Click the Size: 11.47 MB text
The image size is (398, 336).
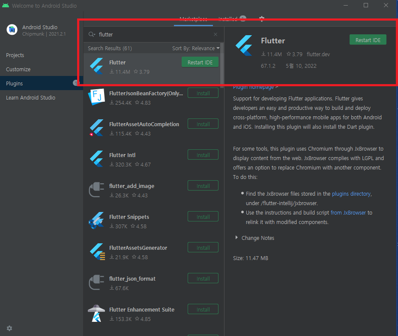pos(251,258)
